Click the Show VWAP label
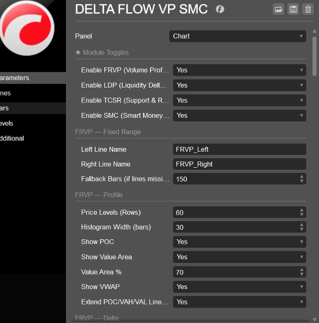This screenshot has width=319, height=323. coord(100,287)
